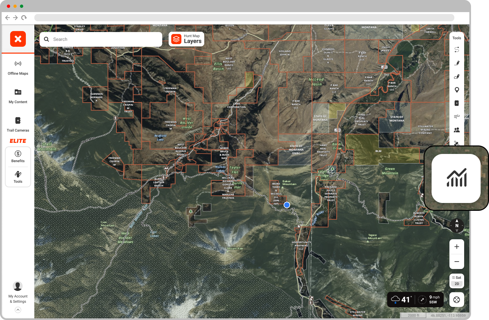Screen dimensions: 489x320
Task: Click the West Boulder Divide label
Action: click(187, 123)
